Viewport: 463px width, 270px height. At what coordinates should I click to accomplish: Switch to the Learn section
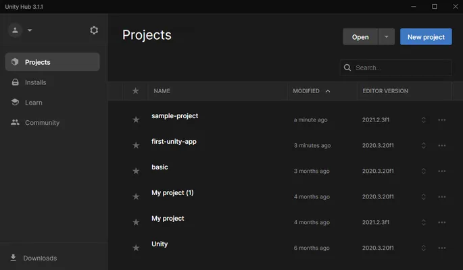point(52,103)
